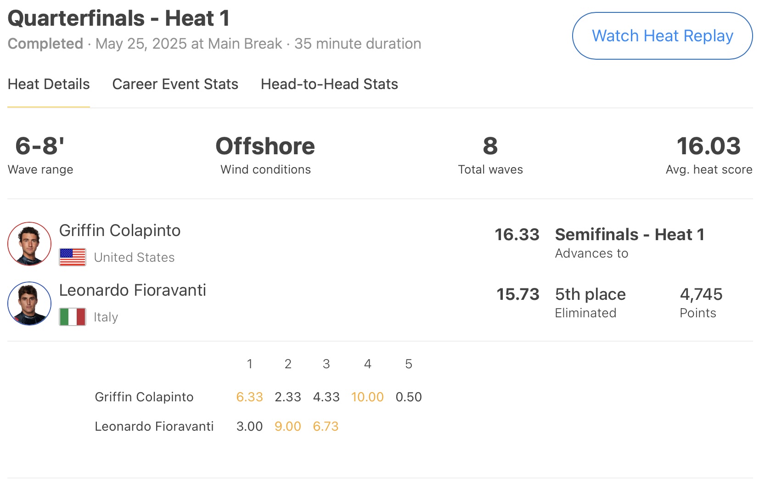Screen dimensions: 765x495
Task: Click the Italy flag icon
Action: click(x=73, y=317)
